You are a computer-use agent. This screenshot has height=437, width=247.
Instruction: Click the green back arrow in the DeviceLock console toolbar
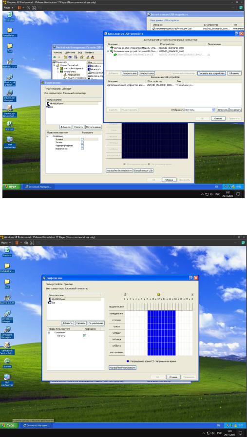(55, 57)
